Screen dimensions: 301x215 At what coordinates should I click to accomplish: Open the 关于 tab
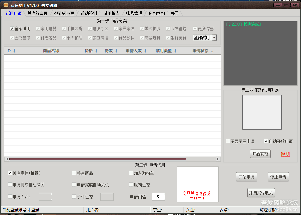coord(175,13)
